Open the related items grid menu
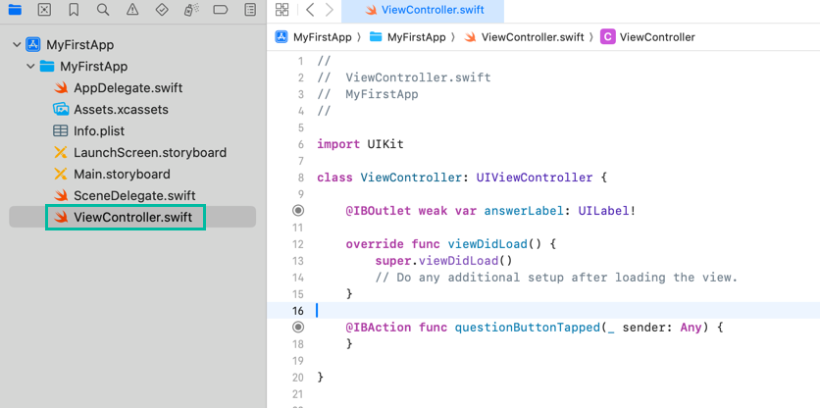The height and width of the screenshot is (408, 820). 282,10
